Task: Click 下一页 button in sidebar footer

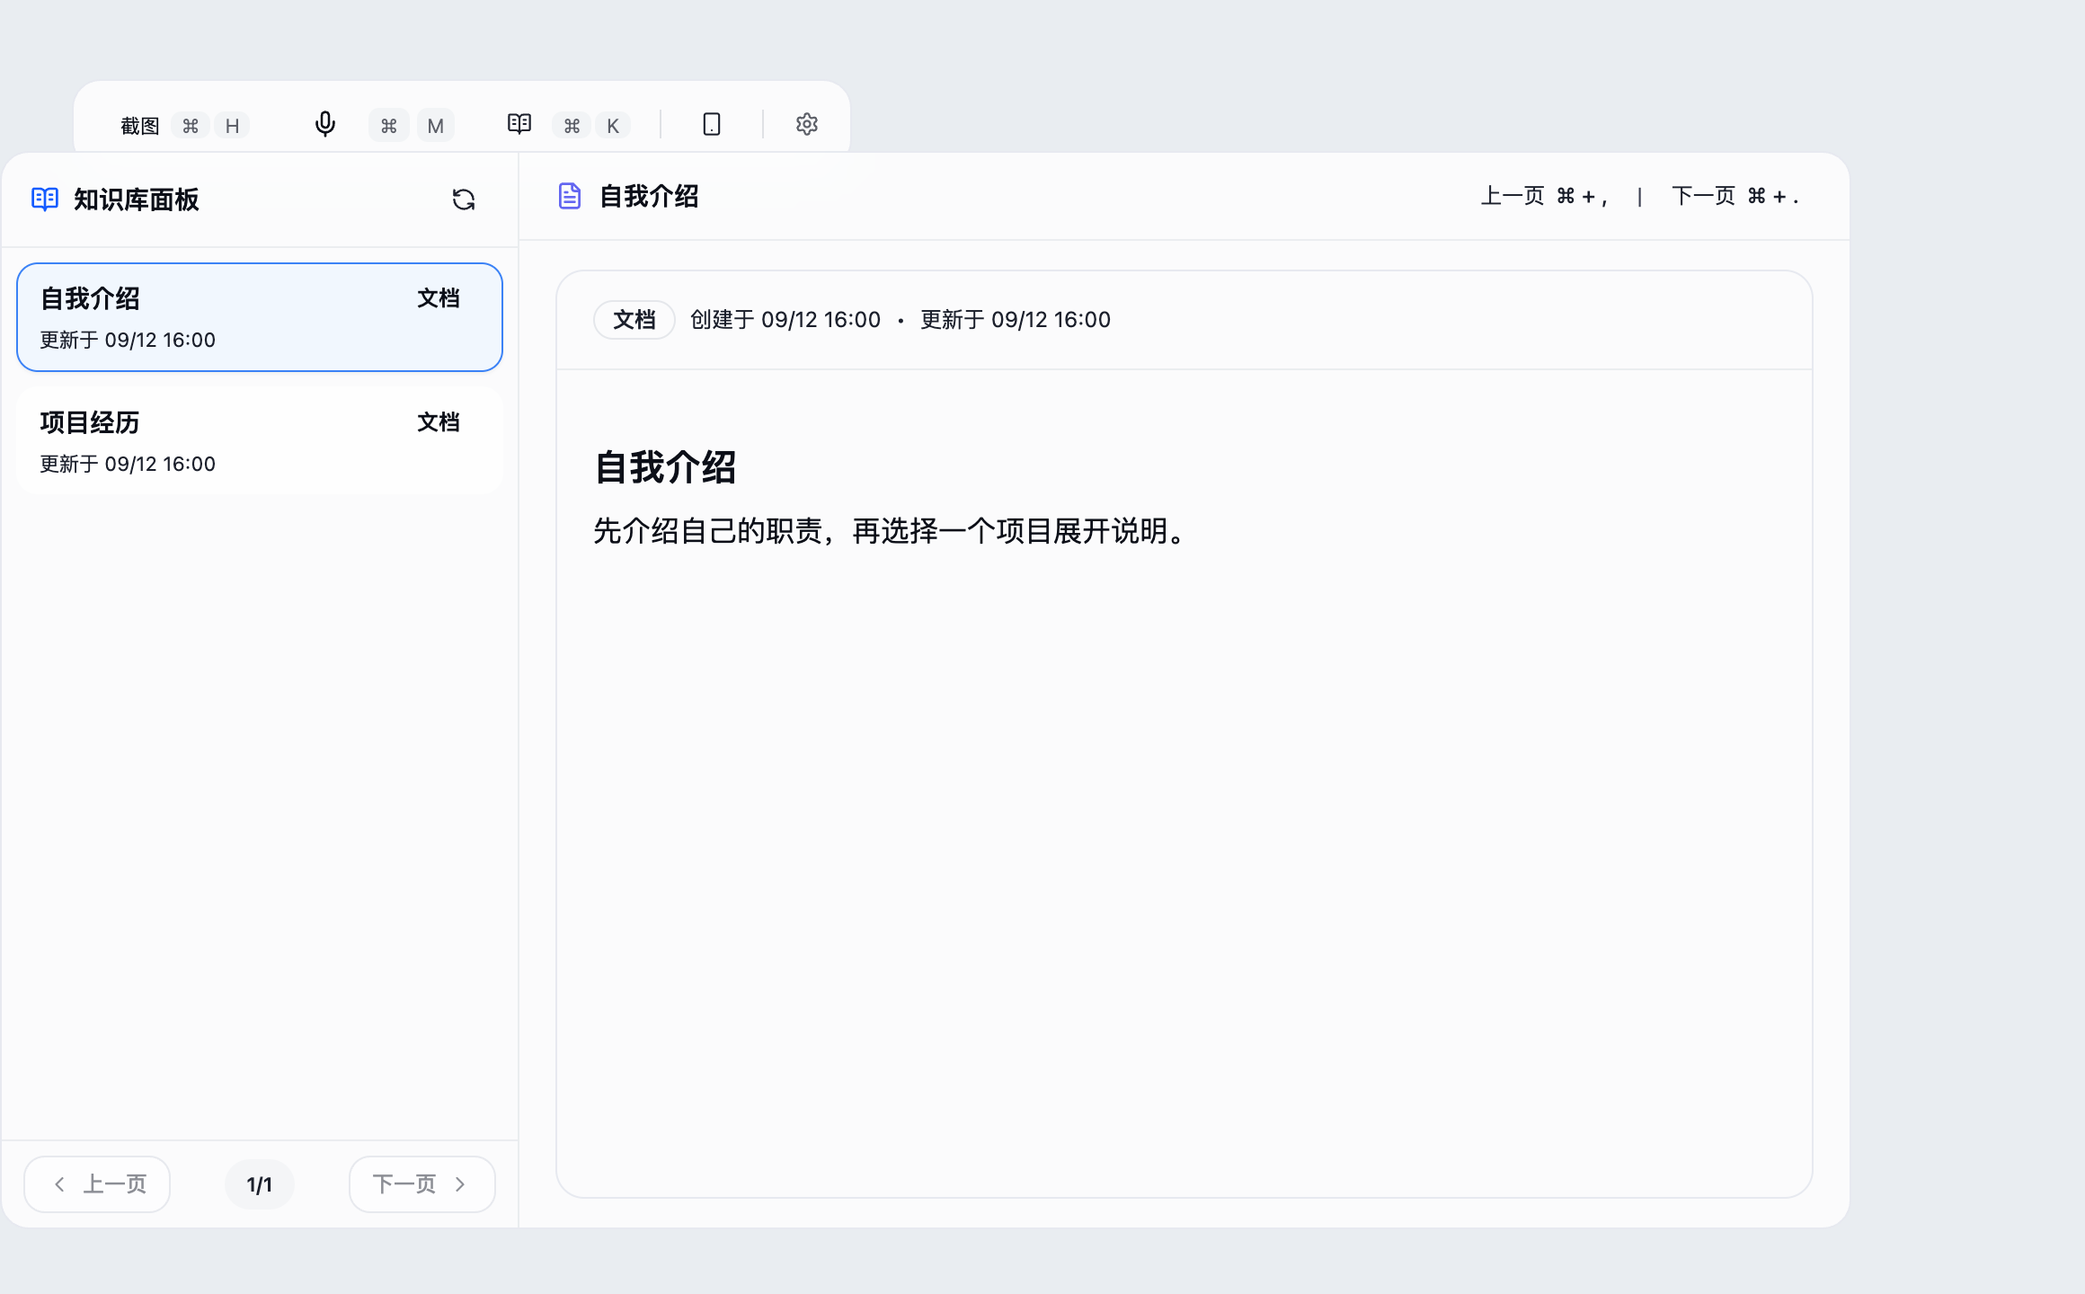Action: 422,1184
